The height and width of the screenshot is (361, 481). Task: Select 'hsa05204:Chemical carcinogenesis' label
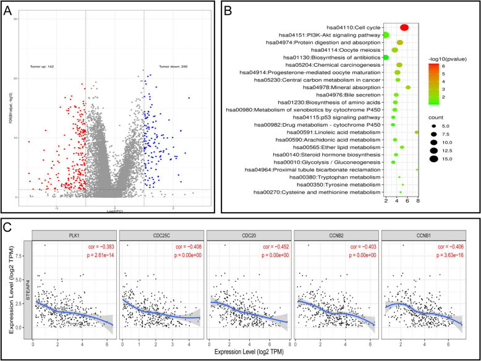333,65
